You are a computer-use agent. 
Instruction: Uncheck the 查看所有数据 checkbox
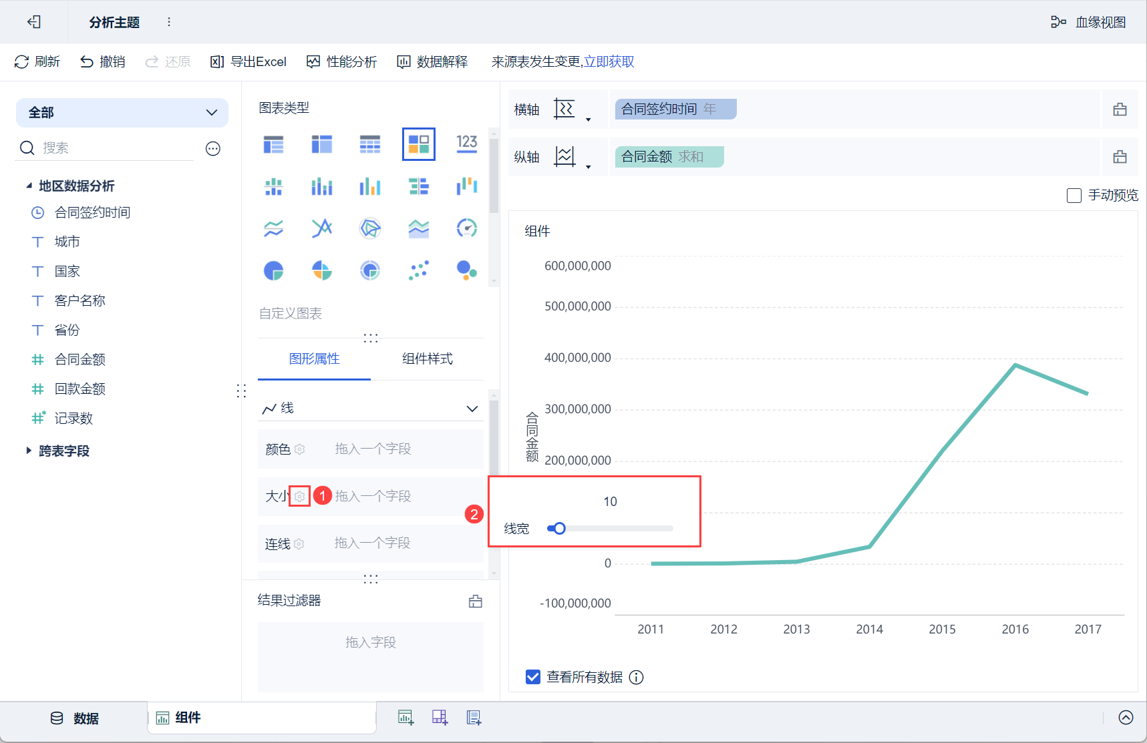(x=533, y=677)
